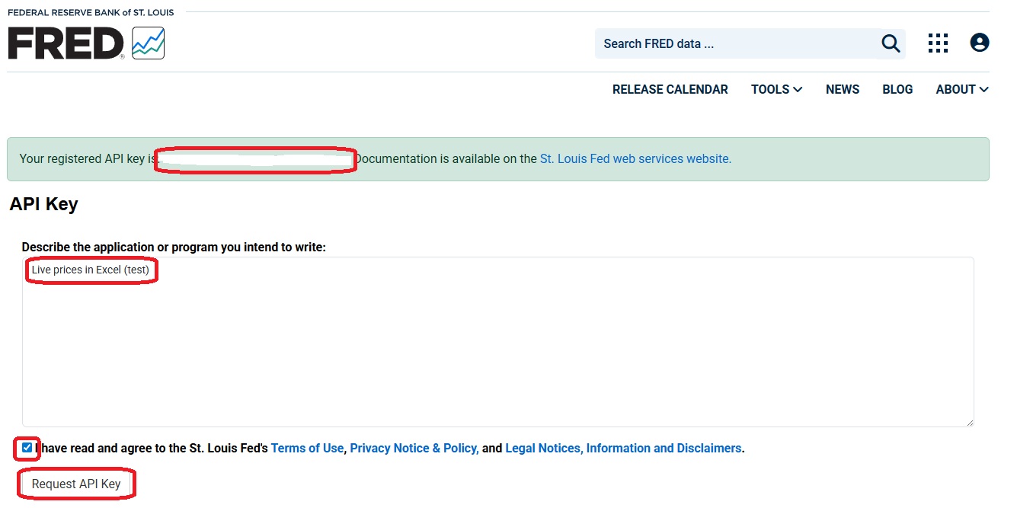Open the apps grid menu icon
Viewport: 1017px width, 508px height.
938,43
